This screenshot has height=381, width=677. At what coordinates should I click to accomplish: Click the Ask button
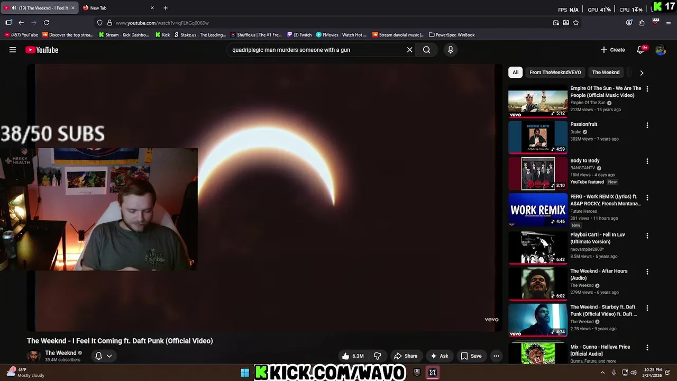[440, 356]
